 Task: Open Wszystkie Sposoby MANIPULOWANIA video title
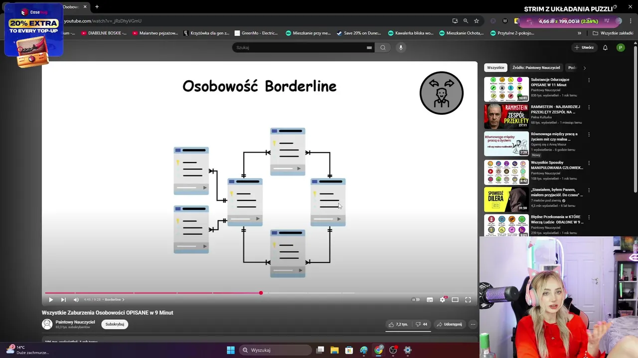(x=557, y=165)
